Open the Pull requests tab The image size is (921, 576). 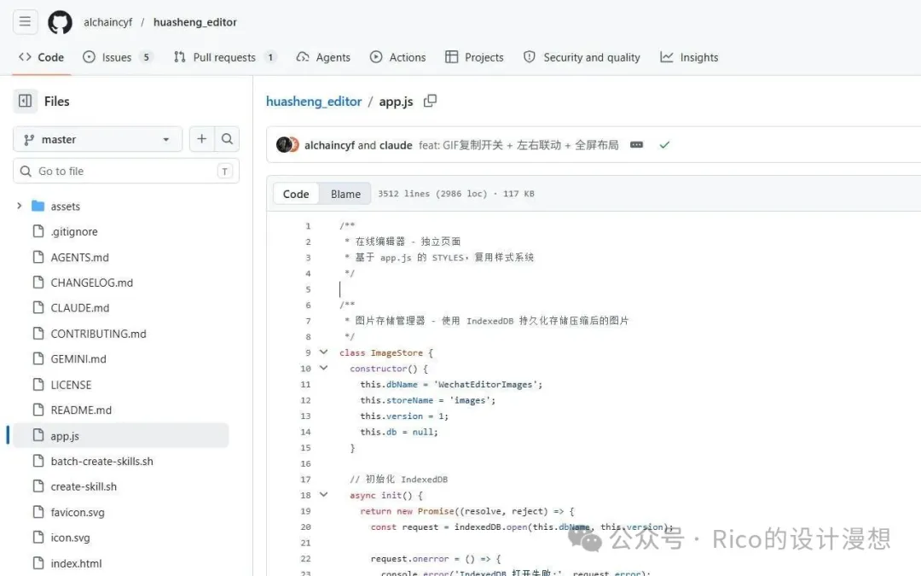click(x=225, y=57)
